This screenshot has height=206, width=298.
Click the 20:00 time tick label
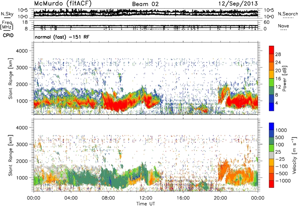click(x=220, y=198)
